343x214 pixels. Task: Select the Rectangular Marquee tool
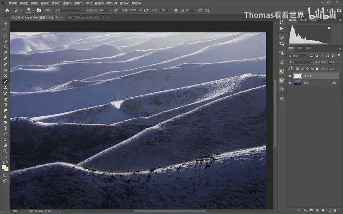click(x=5, y=29)
